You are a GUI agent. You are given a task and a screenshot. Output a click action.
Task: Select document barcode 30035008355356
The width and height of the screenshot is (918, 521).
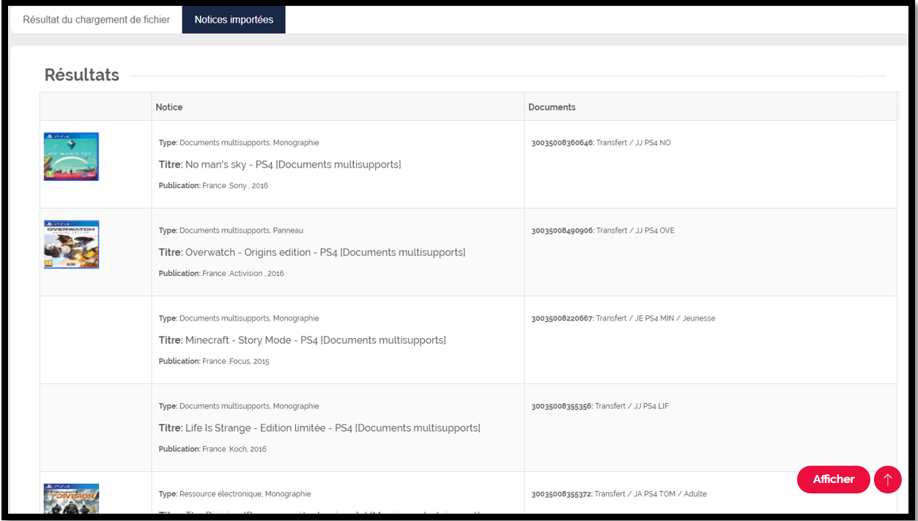click(x=562, y=406)
